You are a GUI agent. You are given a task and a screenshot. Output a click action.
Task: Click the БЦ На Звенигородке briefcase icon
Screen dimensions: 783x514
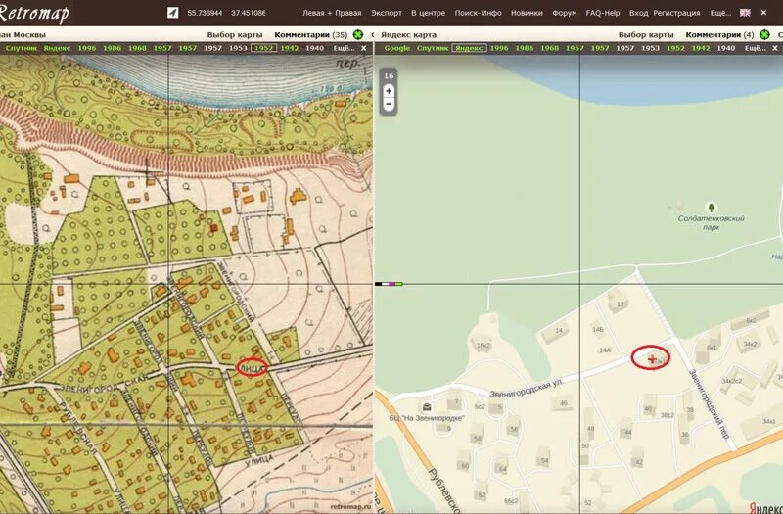click(x=427, y=406)
